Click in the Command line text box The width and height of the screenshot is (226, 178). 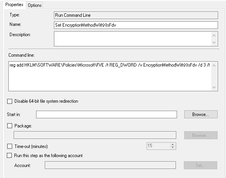point(110,76)
